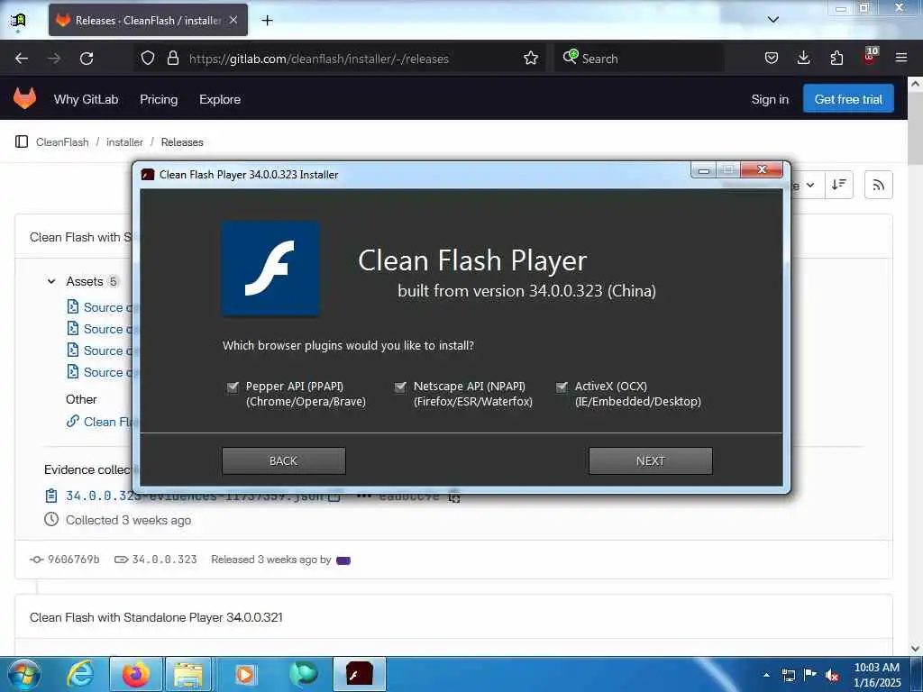The height and width of the screenshot is (692, 923).
Task: Open the installer breadcrumb link
Action: (124, 142)
